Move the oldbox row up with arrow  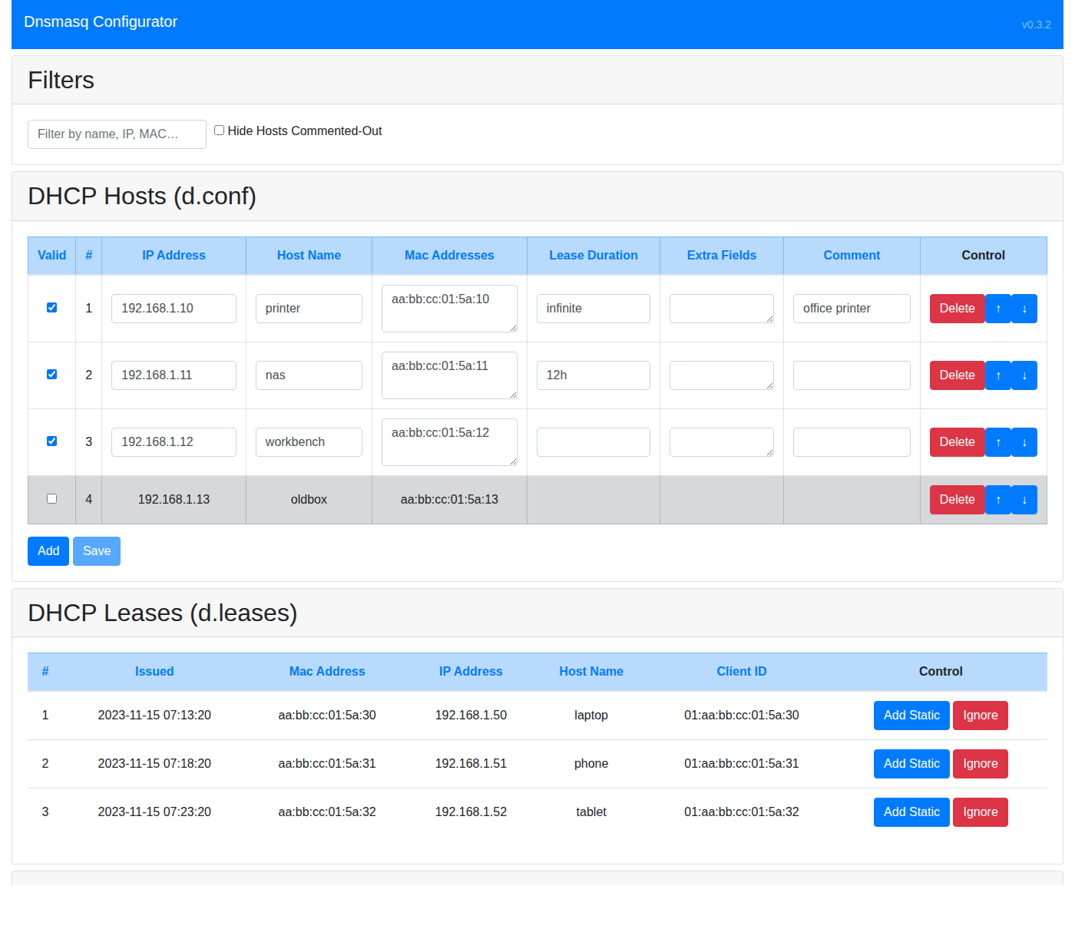[998, 500]
